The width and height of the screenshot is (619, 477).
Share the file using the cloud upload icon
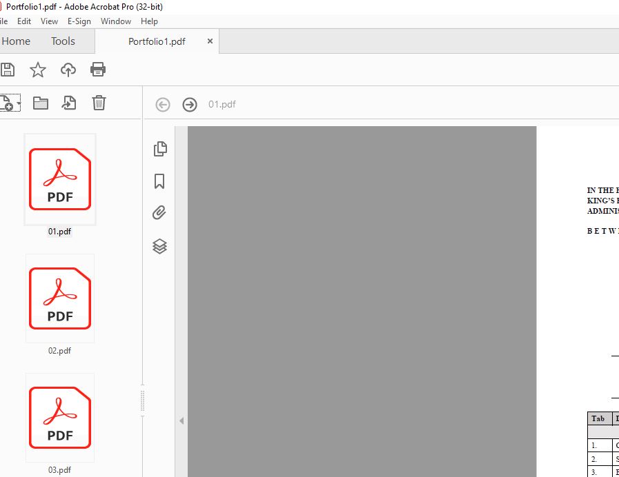coord(68,69)
